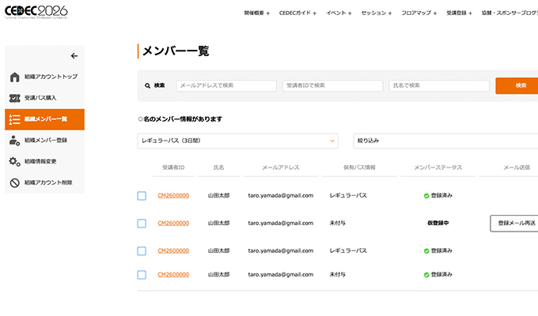
Task: Expand the + next to セッション
Action: tap(390, 13)
